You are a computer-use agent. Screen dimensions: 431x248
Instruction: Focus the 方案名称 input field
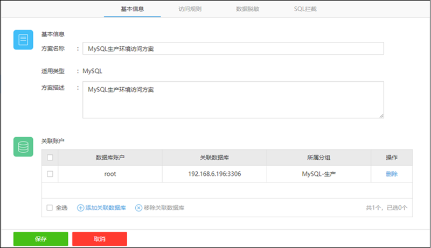pos(233,49)
